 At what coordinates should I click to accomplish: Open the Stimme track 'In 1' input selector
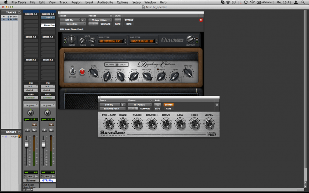(x=31, y=86)
